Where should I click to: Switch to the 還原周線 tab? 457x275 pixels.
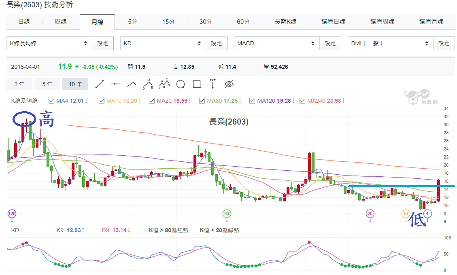click(383, 22)
